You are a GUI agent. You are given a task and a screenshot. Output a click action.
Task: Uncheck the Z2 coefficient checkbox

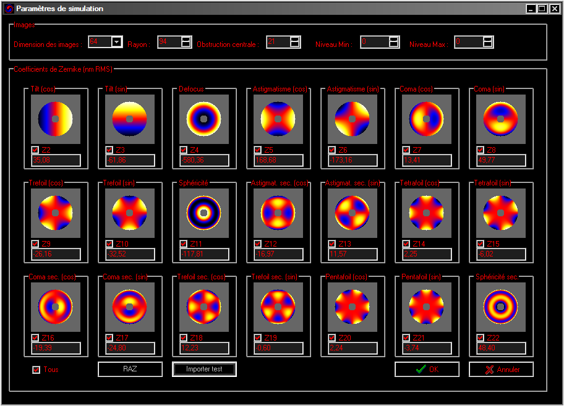coord(35,150)
